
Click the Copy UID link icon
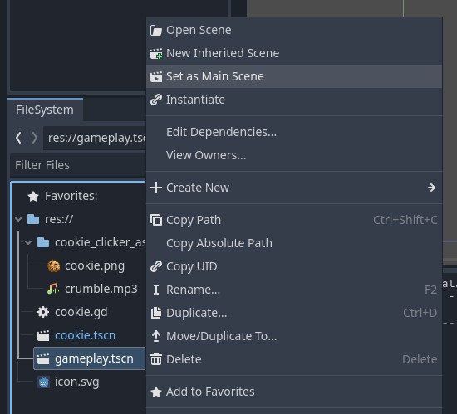pos(156,266)
